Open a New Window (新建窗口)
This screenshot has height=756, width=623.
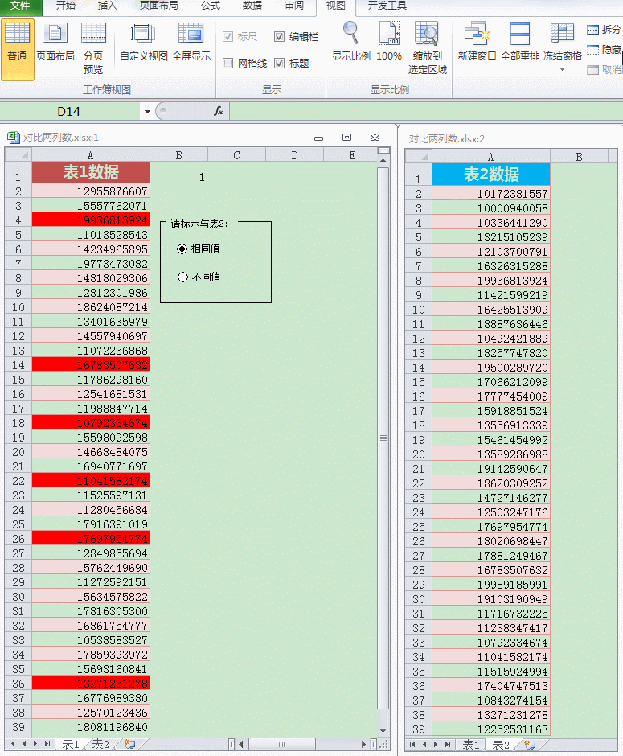coord(477,43)
